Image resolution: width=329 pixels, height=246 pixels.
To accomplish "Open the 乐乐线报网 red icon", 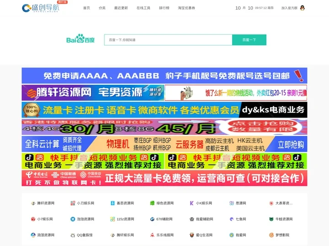I will click(152, 235).
